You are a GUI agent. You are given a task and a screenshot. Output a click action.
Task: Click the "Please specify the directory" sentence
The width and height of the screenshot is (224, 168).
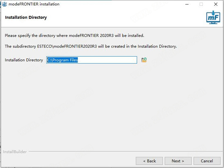75,35
